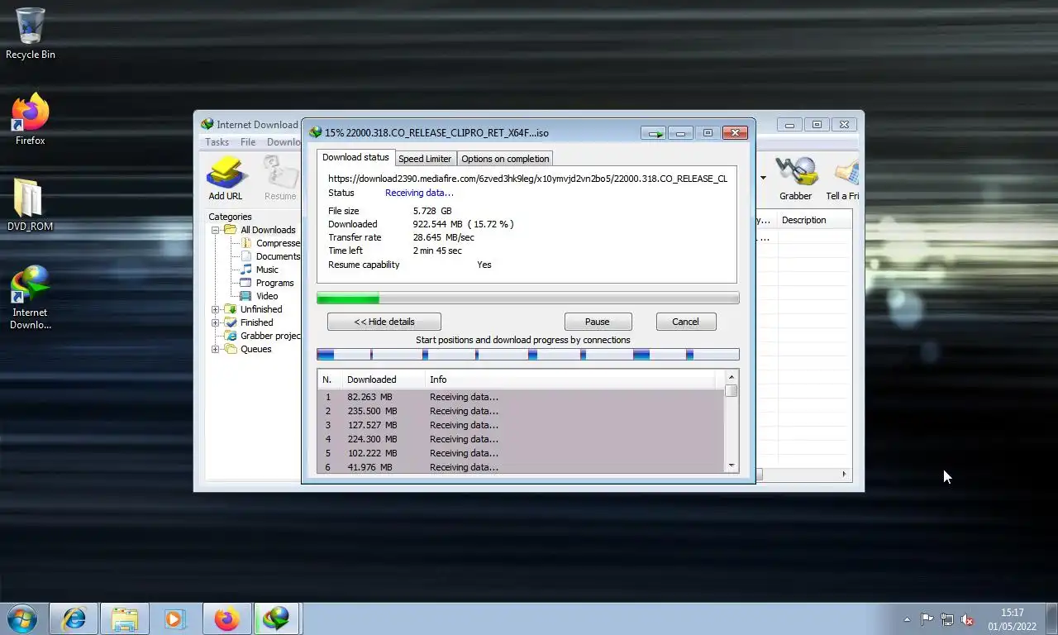
Task: Select connection row with 127.527 MB
Action: (521, 425)
